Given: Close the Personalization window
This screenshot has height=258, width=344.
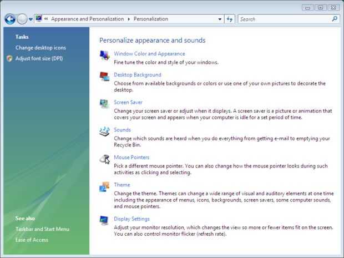Looking at the screenshot, I should tap(333, 8).
